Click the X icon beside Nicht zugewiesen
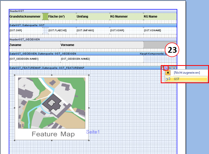The width and height of the screenshot is (209, 154). (168, 73)
